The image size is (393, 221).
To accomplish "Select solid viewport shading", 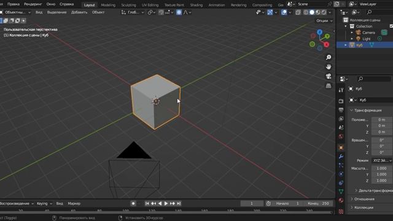I will (x=312, y=12).
